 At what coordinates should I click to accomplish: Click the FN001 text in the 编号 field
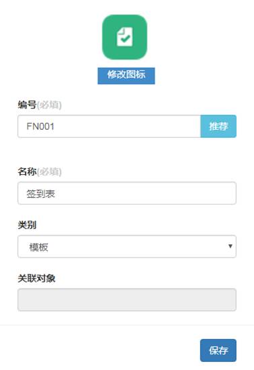pos(40,126)
